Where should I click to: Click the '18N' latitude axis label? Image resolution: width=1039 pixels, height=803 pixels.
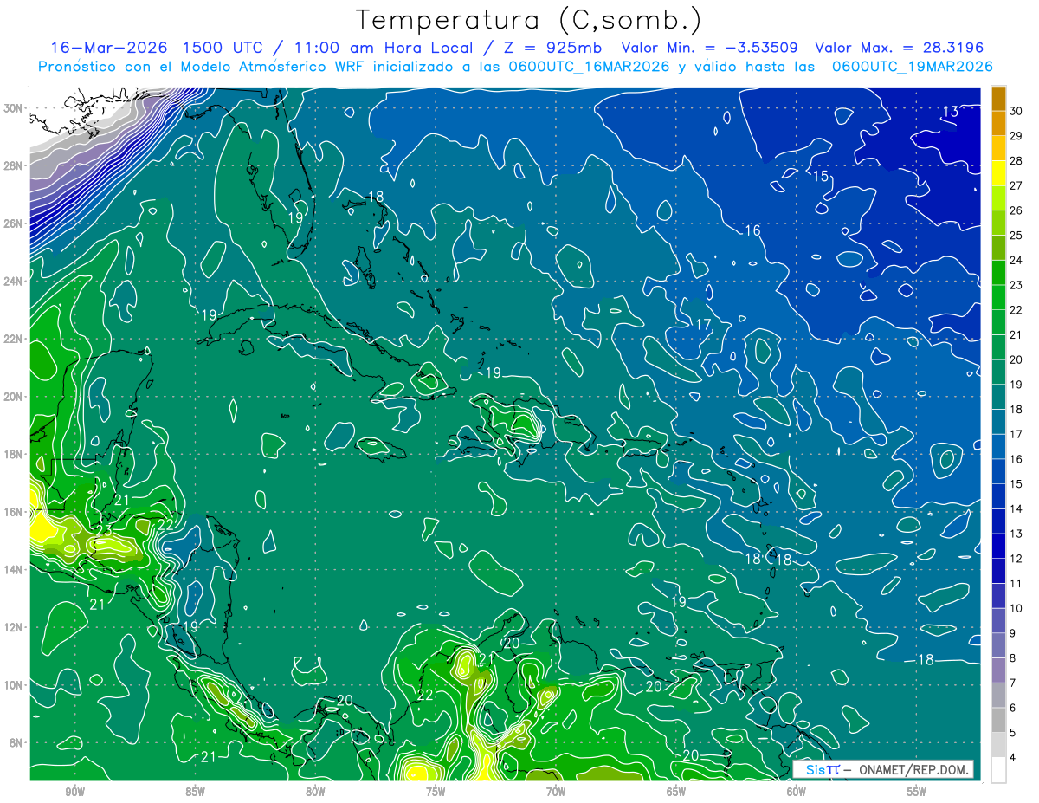pos(14,454)
